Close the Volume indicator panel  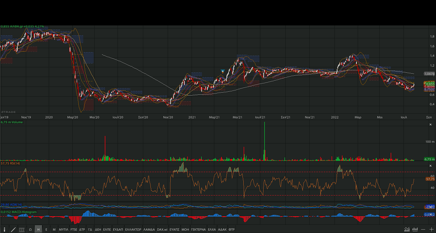[430, 124]
